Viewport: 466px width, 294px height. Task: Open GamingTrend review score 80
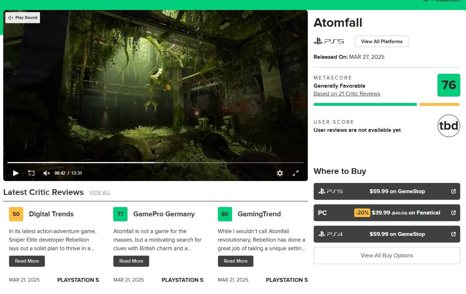(225, 214)
